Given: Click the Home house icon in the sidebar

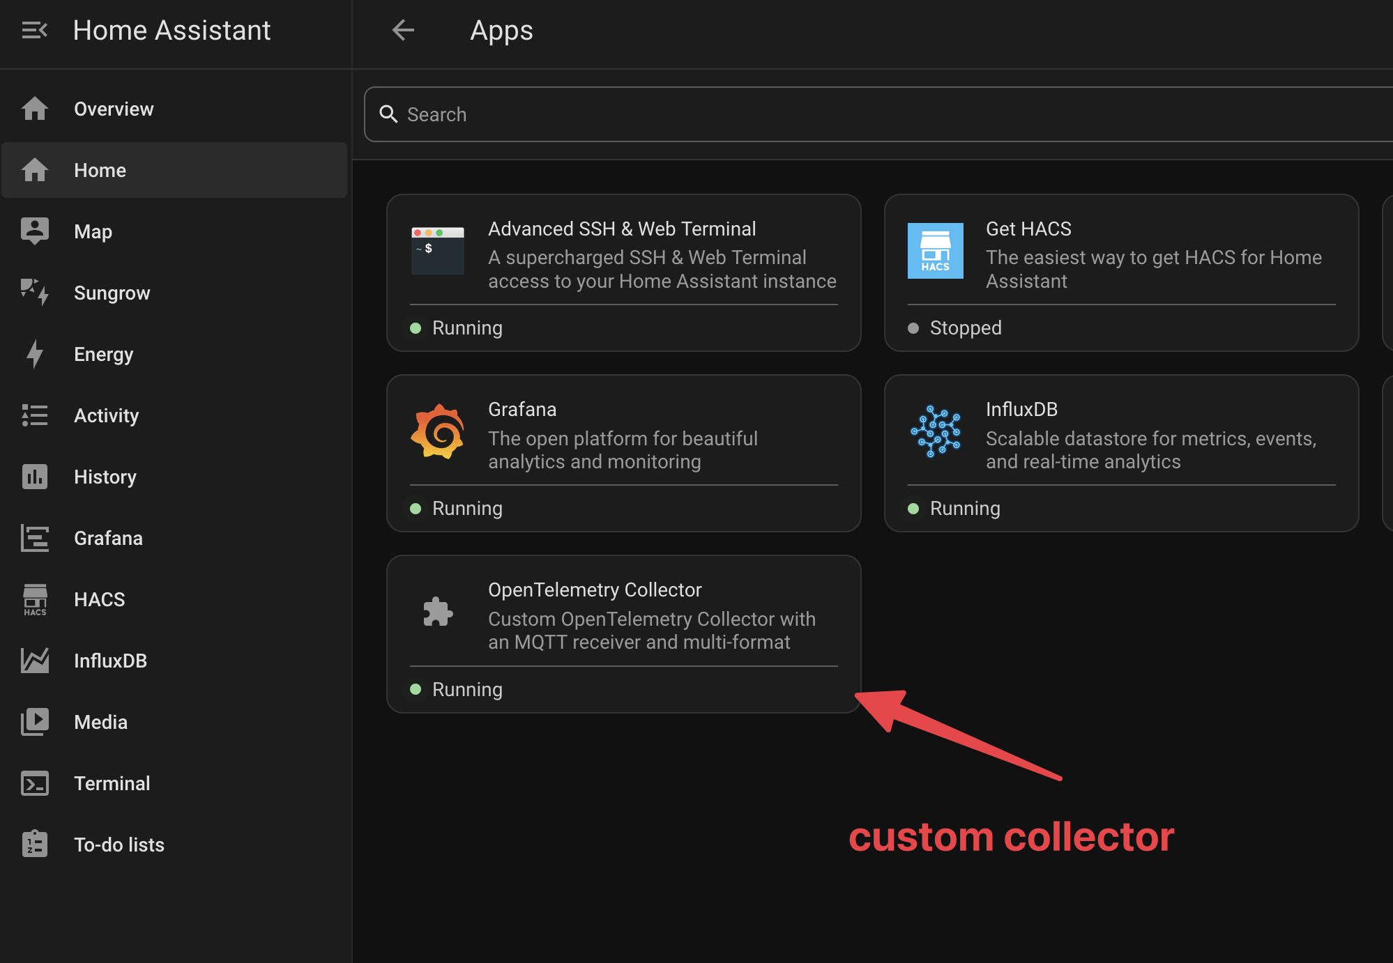Looking at the screenshot, I should [x=34, y=170].
